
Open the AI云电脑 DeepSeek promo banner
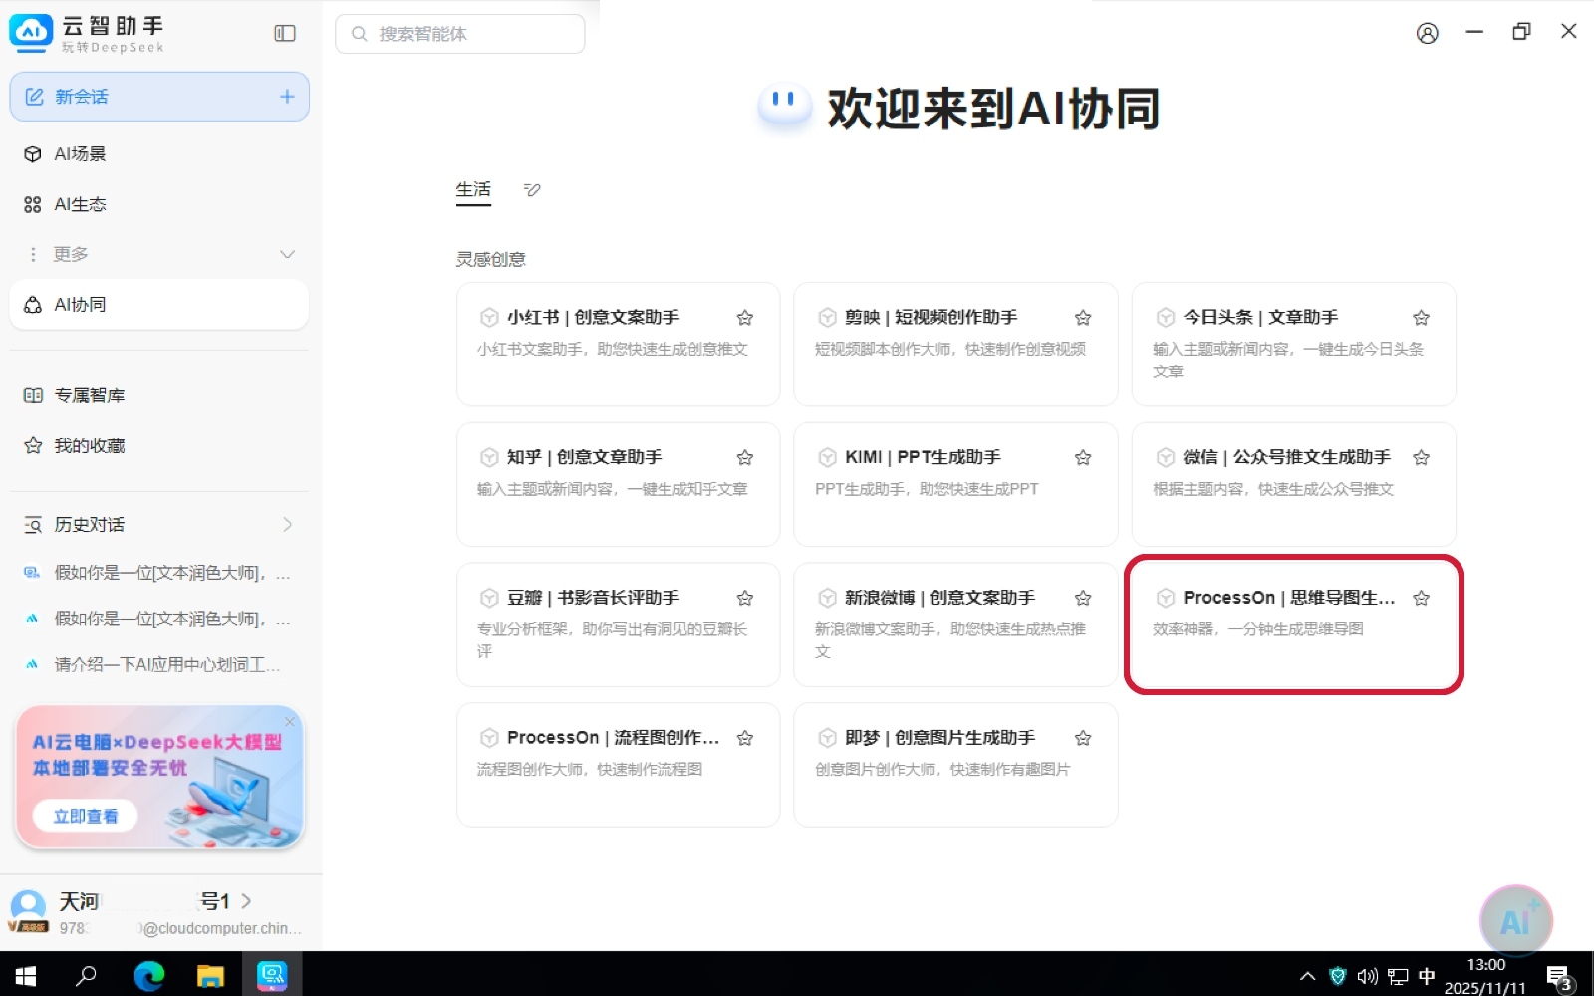(159, 777)
